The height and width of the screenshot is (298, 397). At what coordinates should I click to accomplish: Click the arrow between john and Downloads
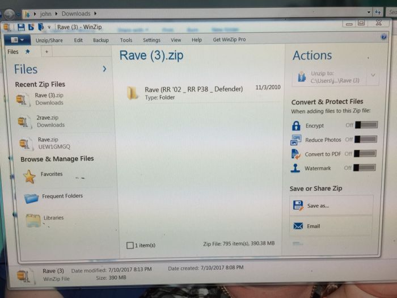[56, 14]
